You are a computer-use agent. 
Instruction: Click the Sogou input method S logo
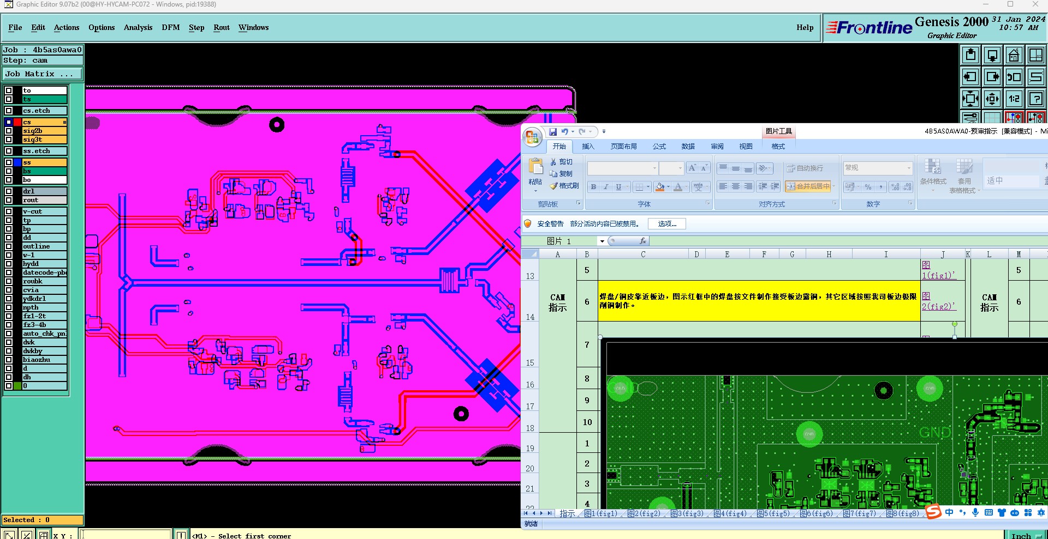point(933,512)
